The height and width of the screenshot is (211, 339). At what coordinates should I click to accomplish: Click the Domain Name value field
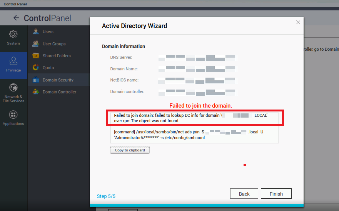click(198, 69)
